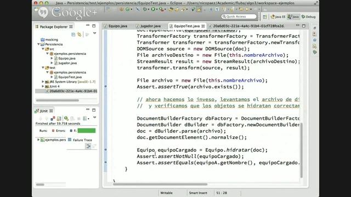Click the Package Explorer tab title
The image size is (351, 197).
(x=54, y=27)
